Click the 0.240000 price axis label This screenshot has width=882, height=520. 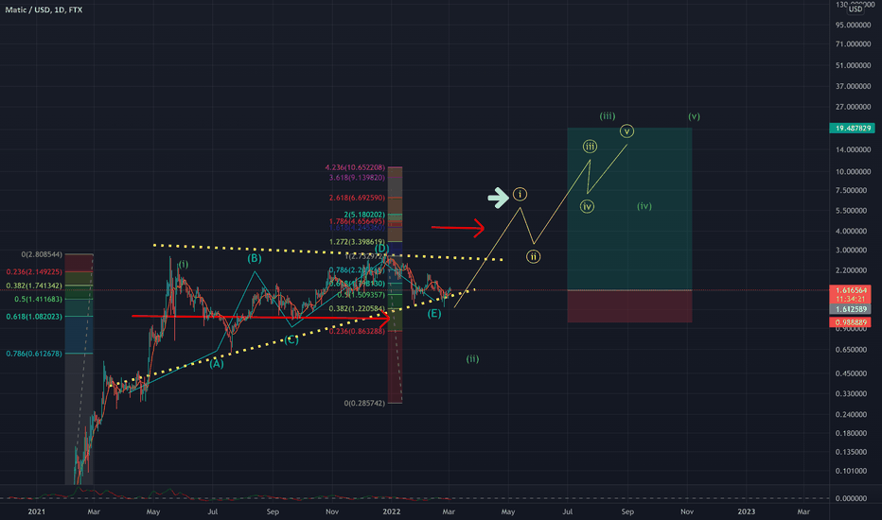point(851,414)
